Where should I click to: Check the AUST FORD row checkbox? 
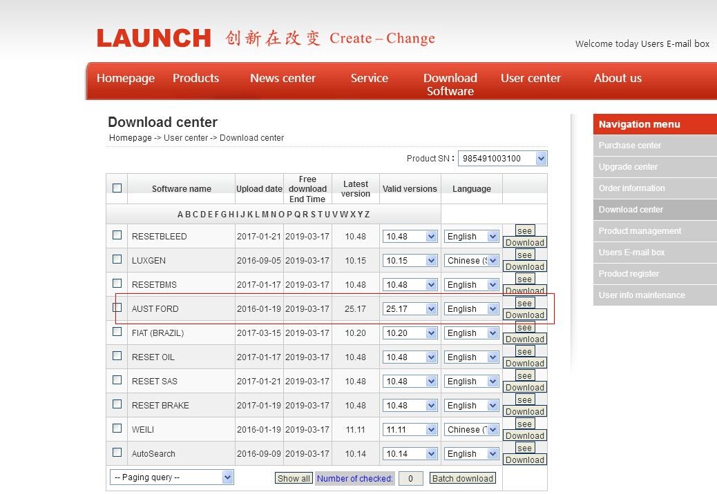click(x=117, y=307)
